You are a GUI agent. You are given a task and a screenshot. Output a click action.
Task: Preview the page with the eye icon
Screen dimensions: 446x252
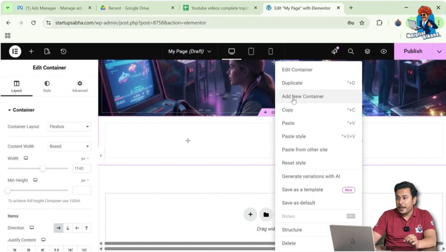pos(383,51)
